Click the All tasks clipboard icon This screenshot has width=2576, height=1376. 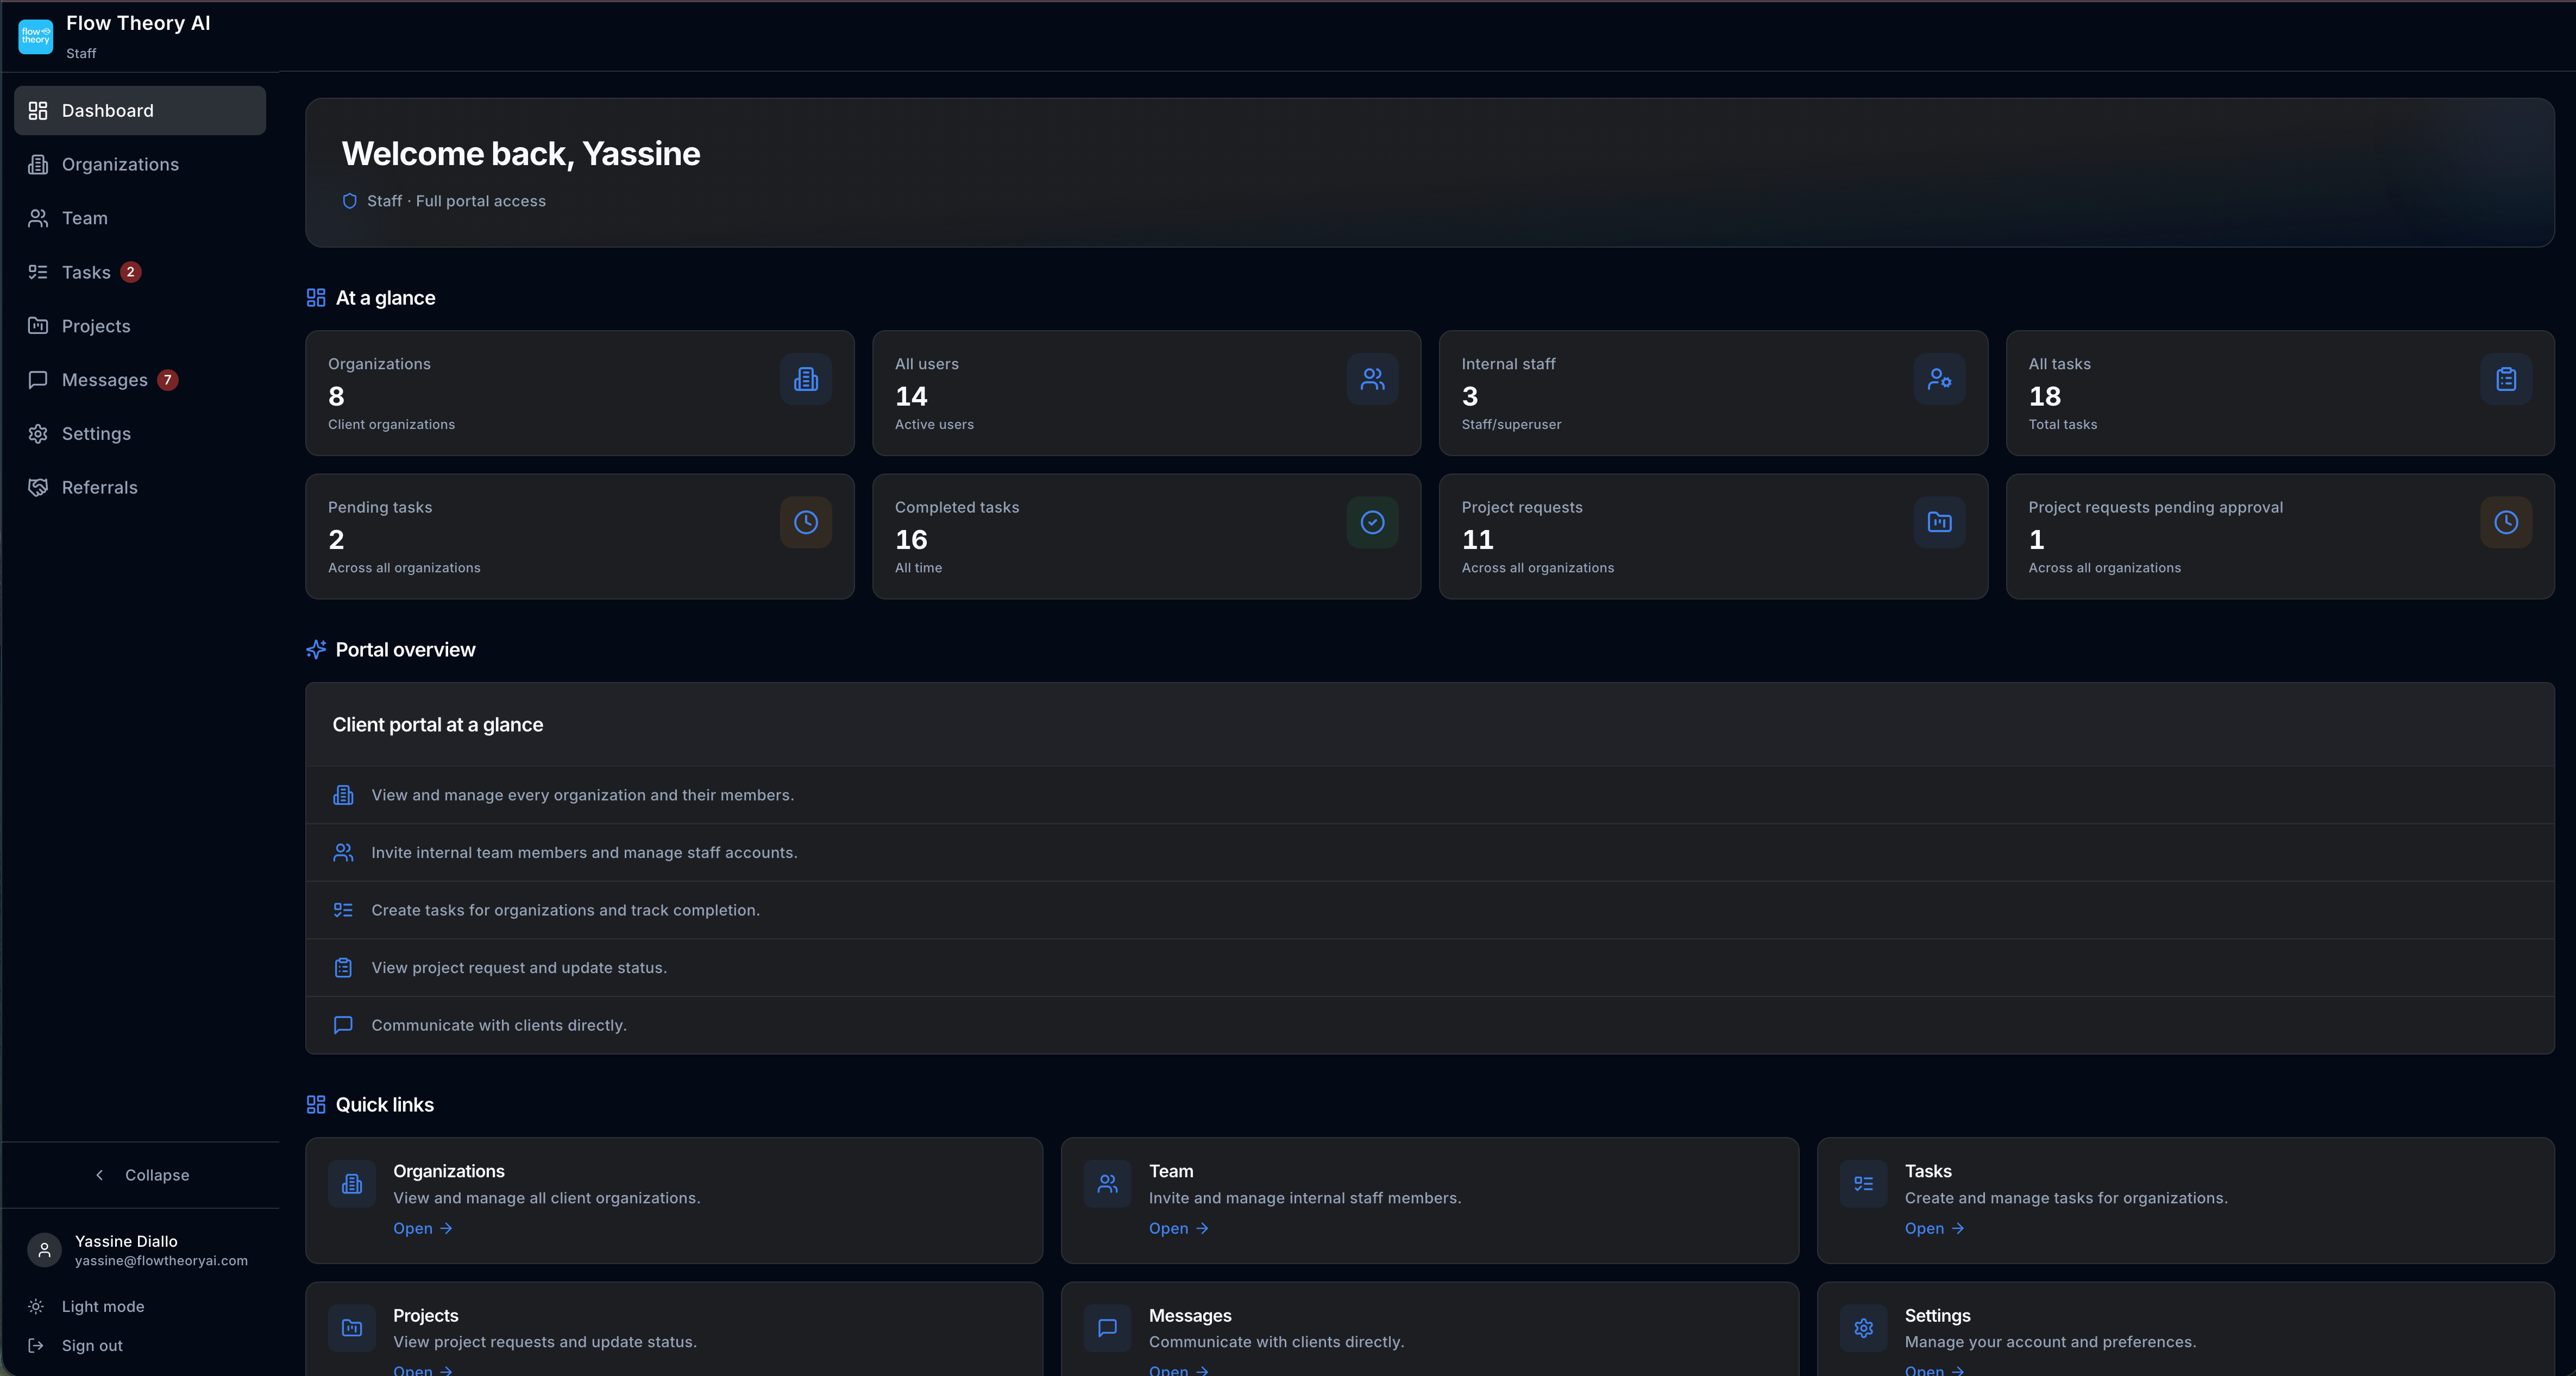click(x=2505, y=378)
